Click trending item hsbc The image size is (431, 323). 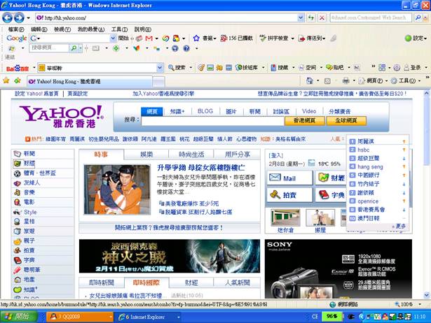point(364,150)
